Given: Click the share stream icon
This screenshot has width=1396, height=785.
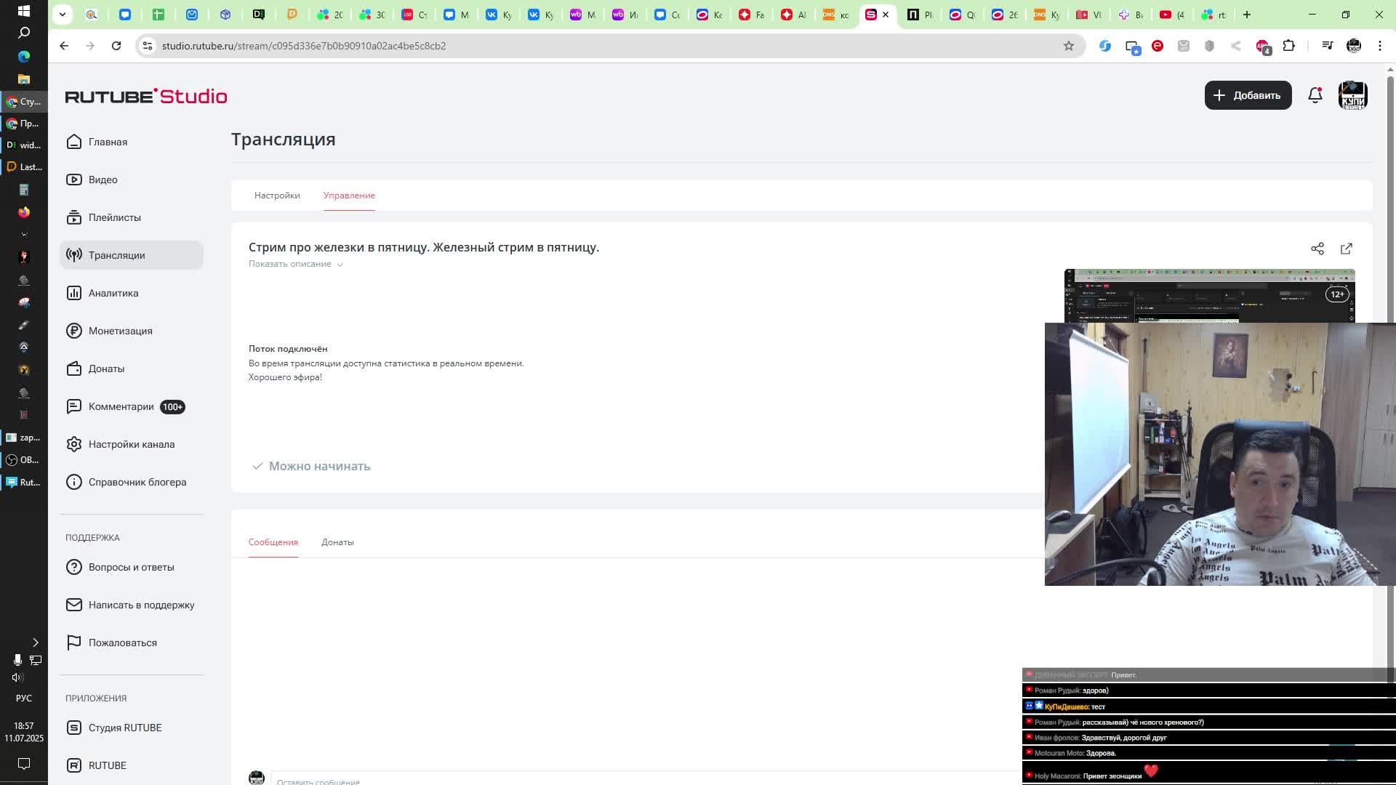Looking at the screenshot, I should coord(1317,249).
